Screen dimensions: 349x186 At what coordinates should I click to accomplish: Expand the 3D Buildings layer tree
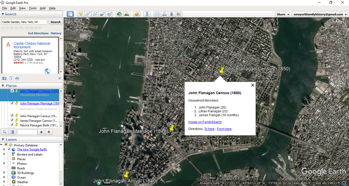[4, 173]
